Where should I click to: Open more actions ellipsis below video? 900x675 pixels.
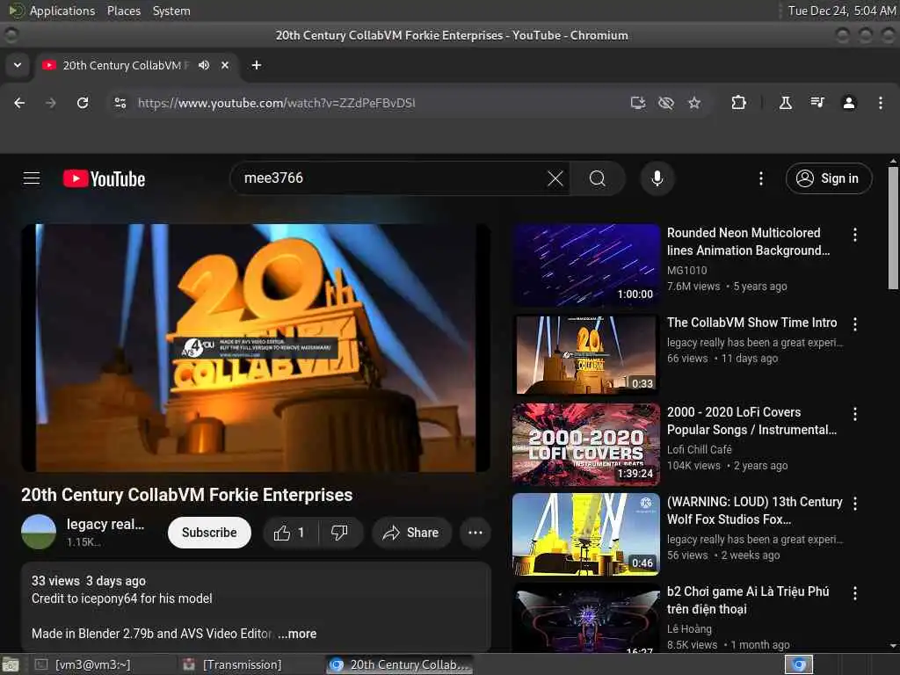click(475, 533)
